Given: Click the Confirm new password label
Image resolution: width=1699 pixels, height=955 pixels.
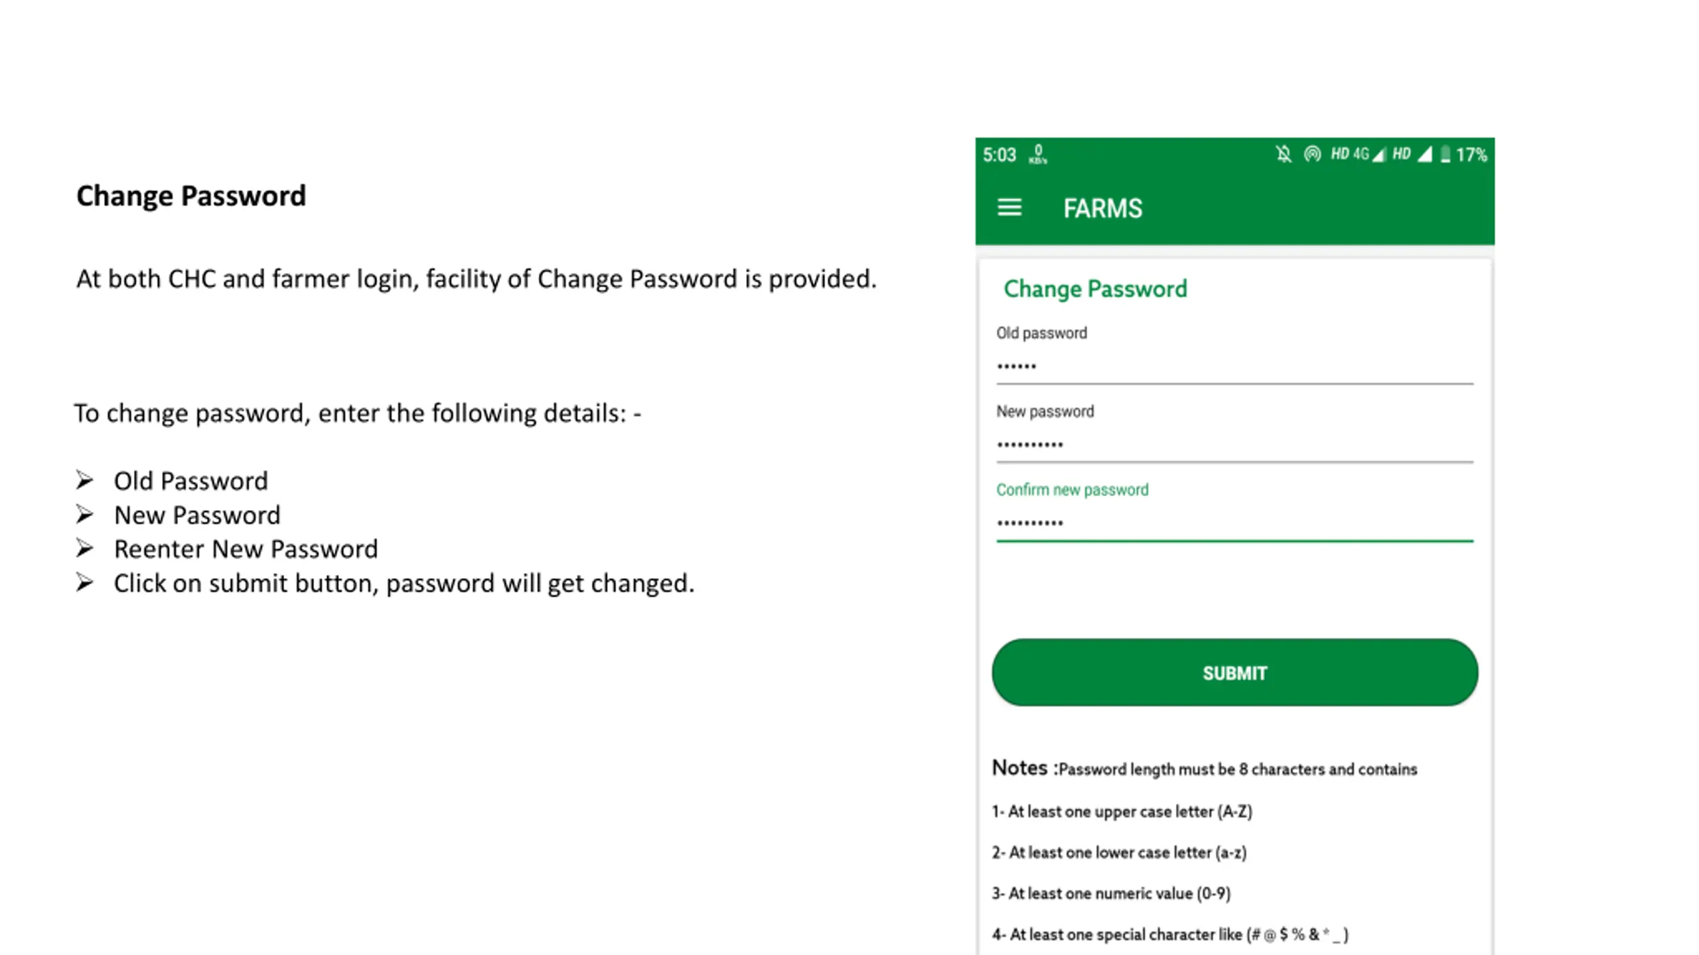Looking at the screenshot, I should pyautogui.click(x=1072, y=489).
